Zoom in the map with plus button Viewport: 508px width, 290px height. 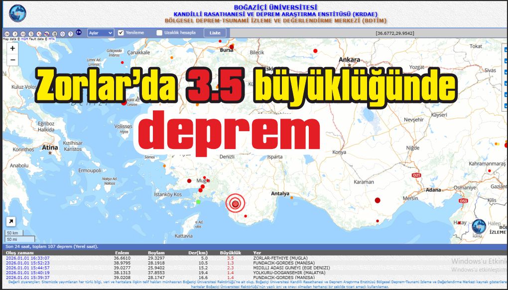pyautogui.click(x=12, y=49)
